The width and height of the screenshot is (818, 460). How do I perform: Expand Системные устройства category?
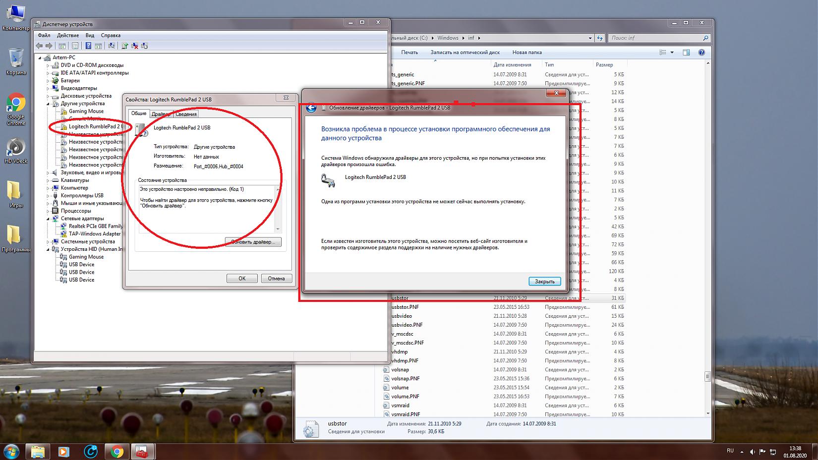(x=48, y=241)
